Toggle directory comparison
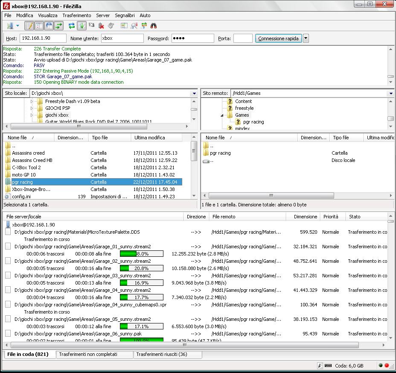The image size is (396, 373). click(134, 26)
